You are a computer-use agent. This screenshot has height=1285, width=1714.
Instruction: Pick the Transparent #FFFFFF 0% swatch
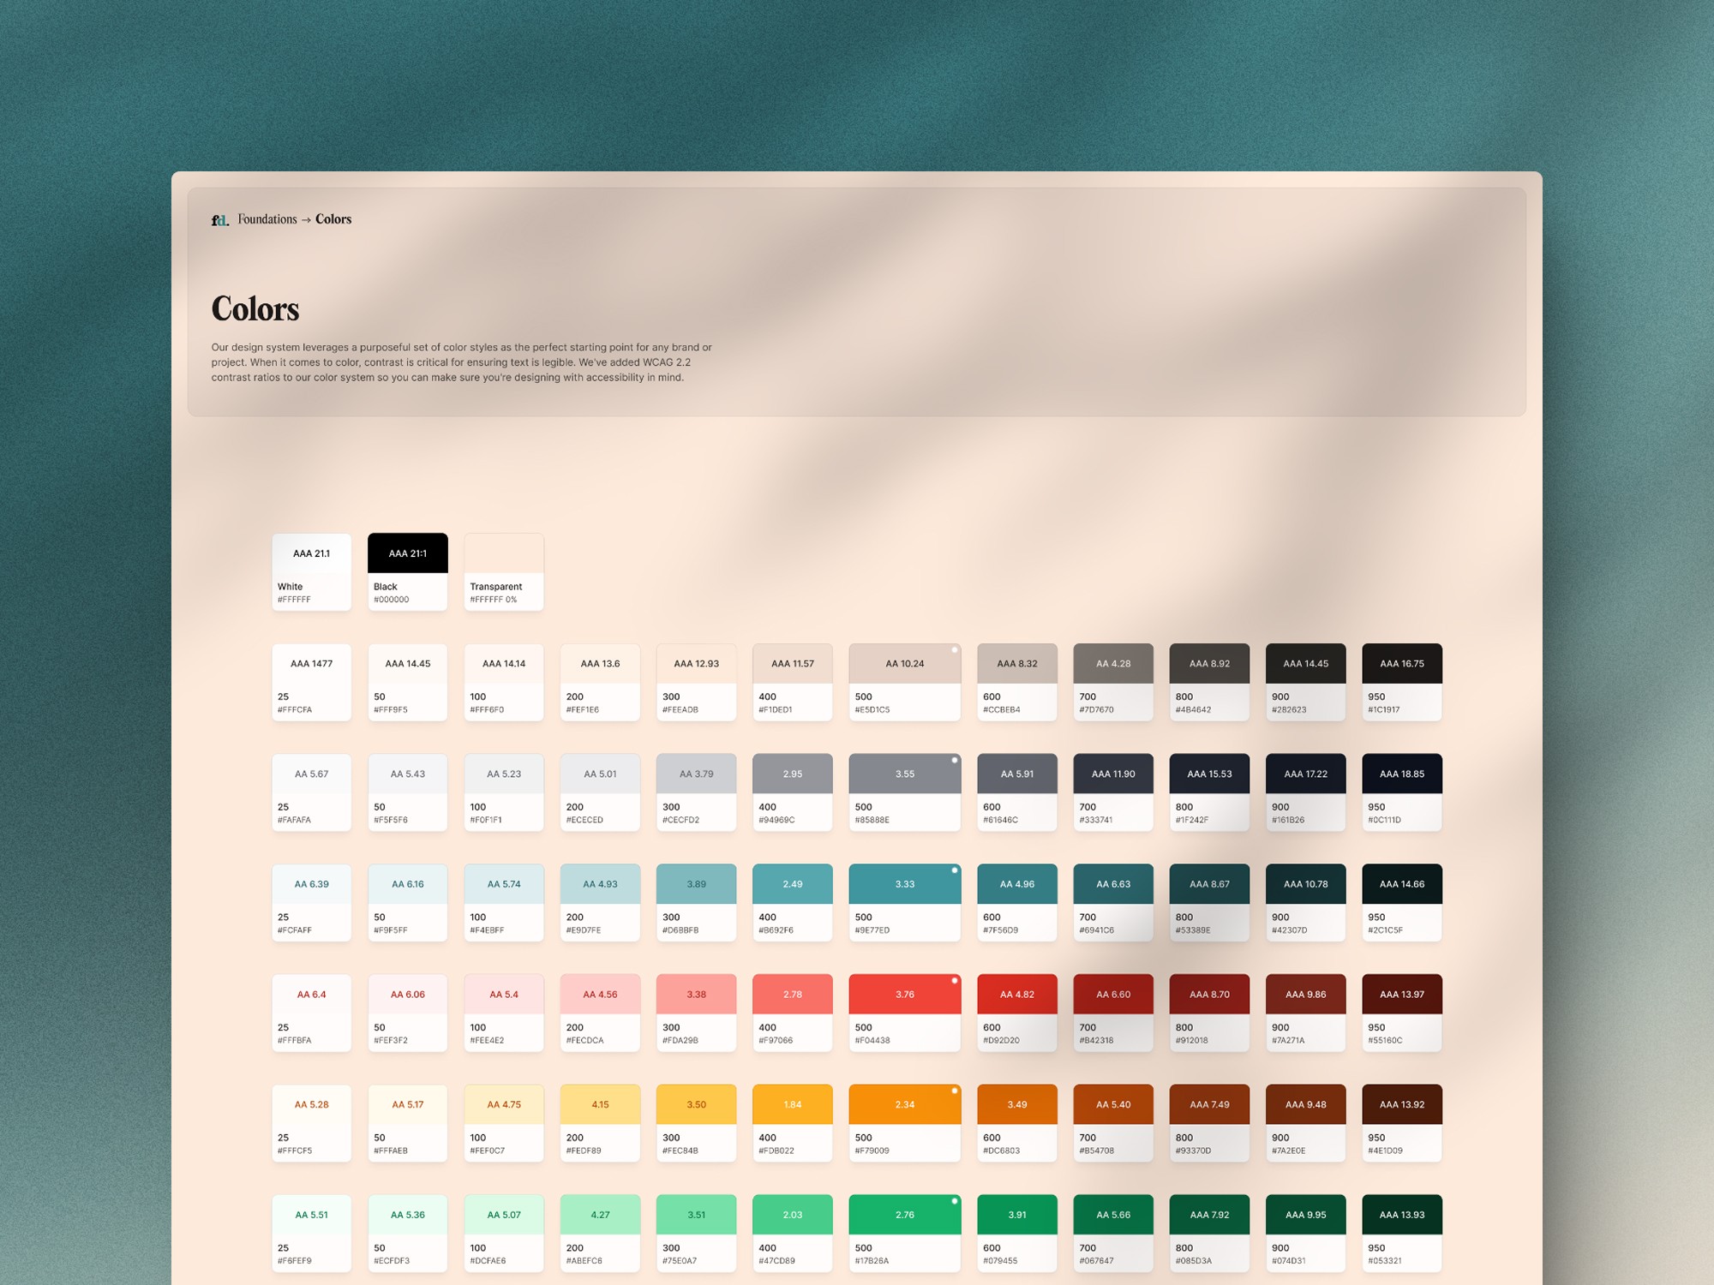[x=503, y=572]
